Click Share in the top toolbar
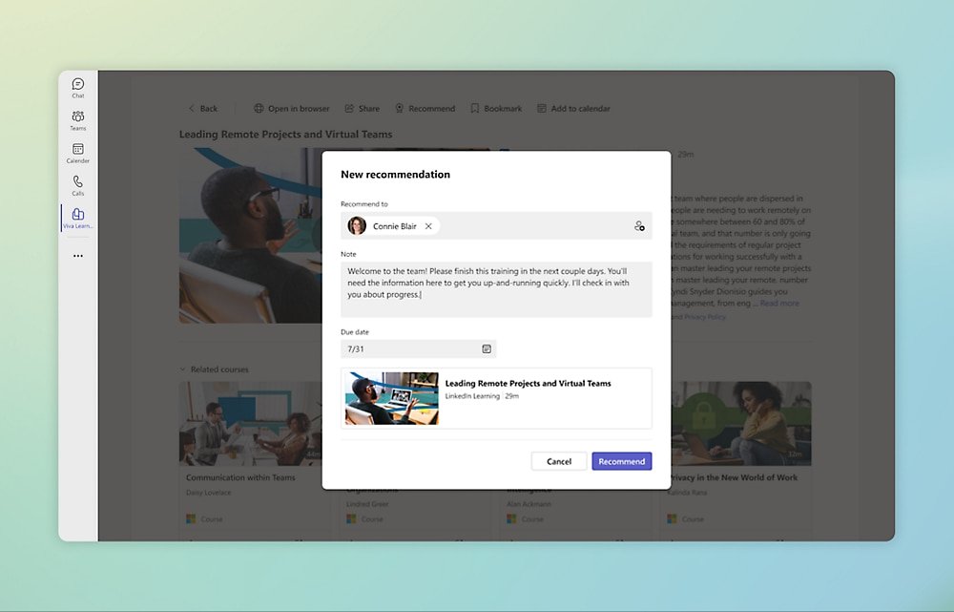This screenshot has width=954, height=612. tap(362, 109)
